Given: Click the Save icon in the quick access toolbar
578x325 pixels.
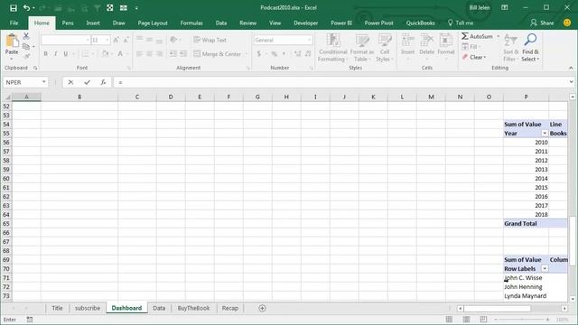Looking at the screenshot, I should click(x=14, y=8).
